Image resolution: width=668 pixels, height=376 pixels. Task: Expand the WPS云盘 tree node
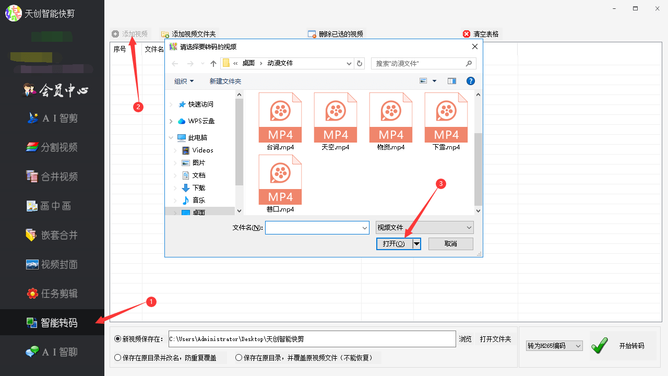pos(171,121)
